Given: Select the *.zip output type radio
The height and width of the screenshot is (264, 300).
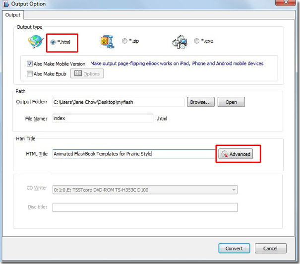Looking at the screenshot, I should coord(124,41).
